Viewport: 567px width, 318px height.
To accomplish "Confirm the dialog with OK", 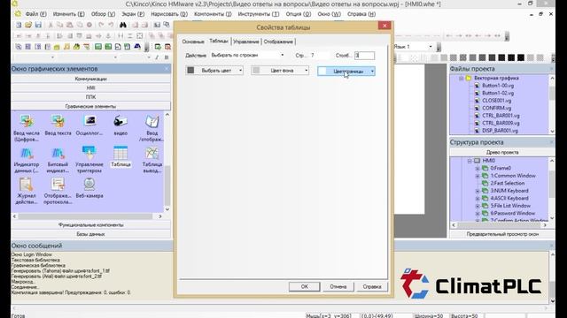I will (305, 286).
